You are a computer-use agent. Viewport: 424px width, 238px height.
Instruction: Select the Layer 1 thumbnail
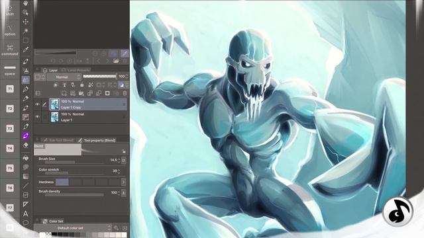(54, 117)
